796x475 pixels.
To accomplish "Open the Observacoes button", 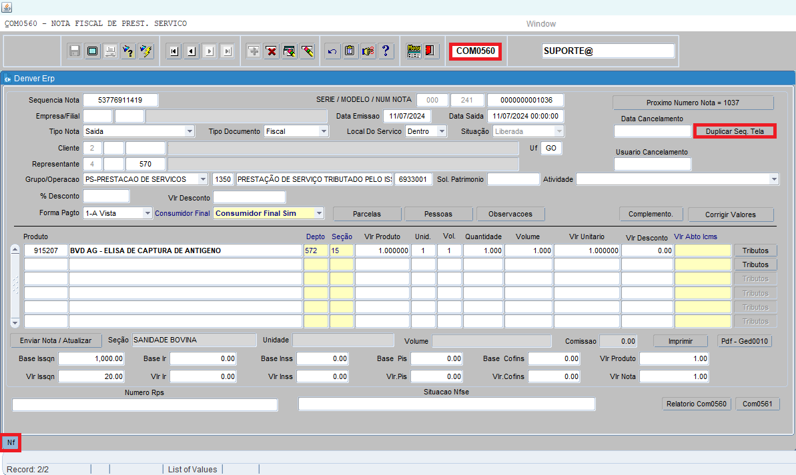I will pyautogui.click(x=510, y=215).
